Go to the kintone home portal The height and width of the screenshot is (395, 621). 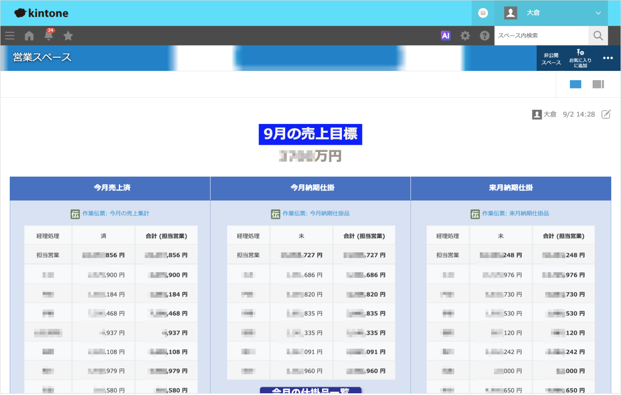(29, 36)
